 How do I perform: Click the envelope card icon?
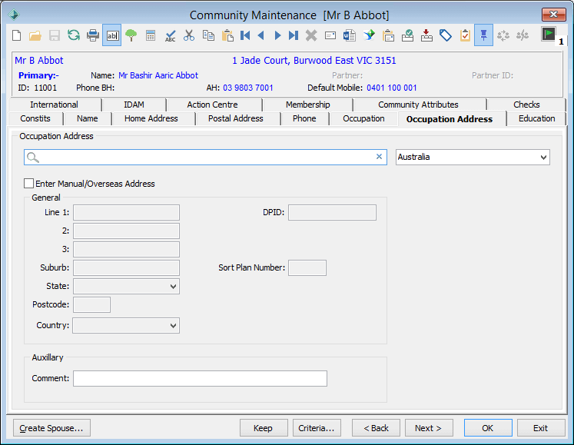(x=330, y=35)
